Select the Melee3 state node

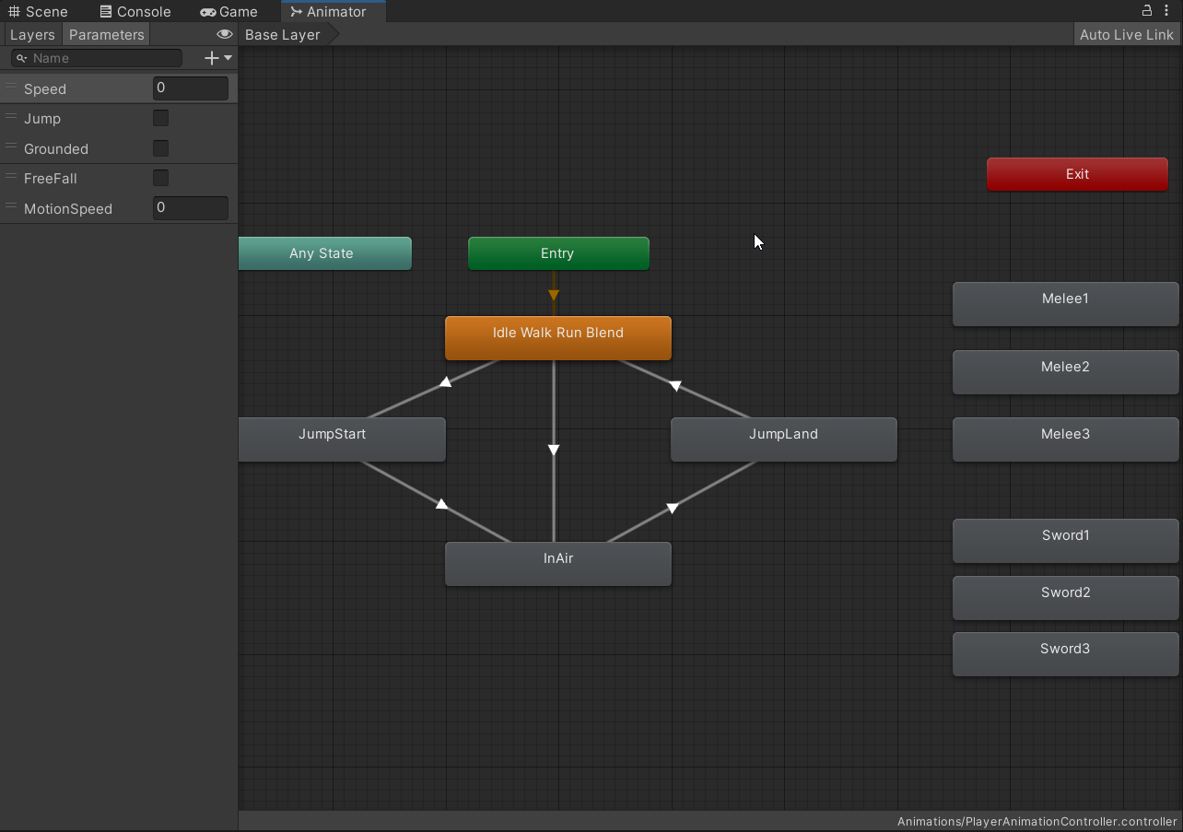pos(1066,439)
